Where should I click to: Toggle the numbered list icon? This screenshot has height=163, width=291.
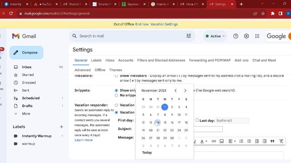241,141
